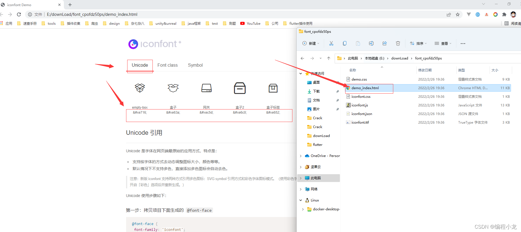Reload the browser page
The width and height of the screenshot is (521, 232).
pyautogui.click(x=19, y=14)
